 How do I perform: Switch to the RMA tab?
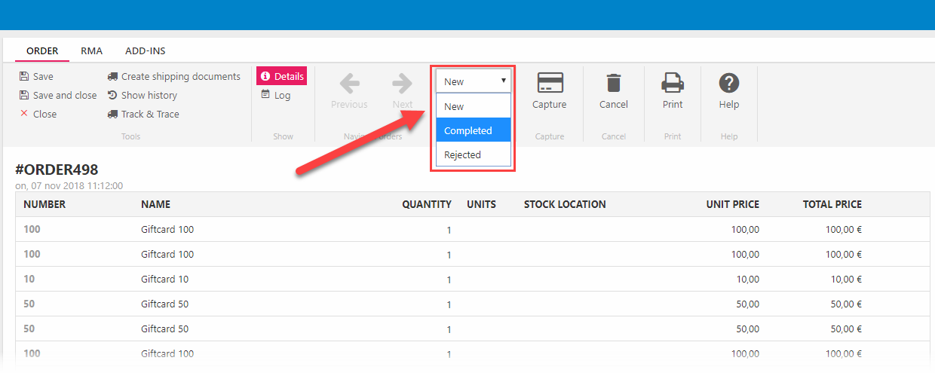pyautogui.click(x=91, y=51)
